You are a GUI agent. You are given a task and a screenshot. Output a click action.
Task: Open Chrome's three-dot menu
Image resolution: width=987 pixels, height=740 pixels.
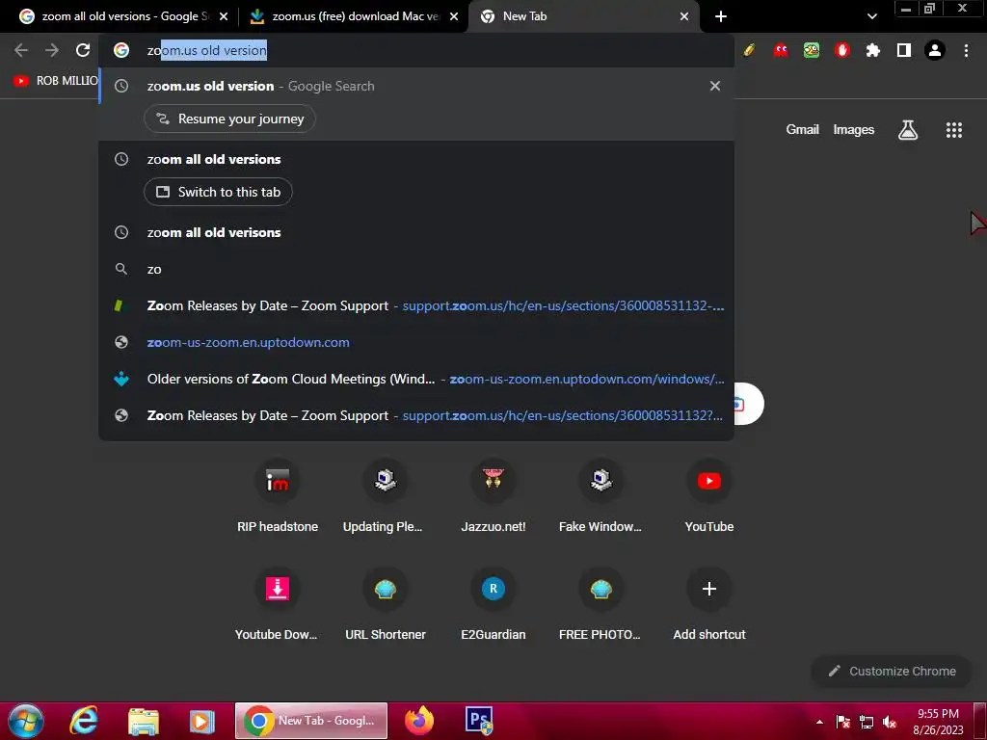click(966, 50)
